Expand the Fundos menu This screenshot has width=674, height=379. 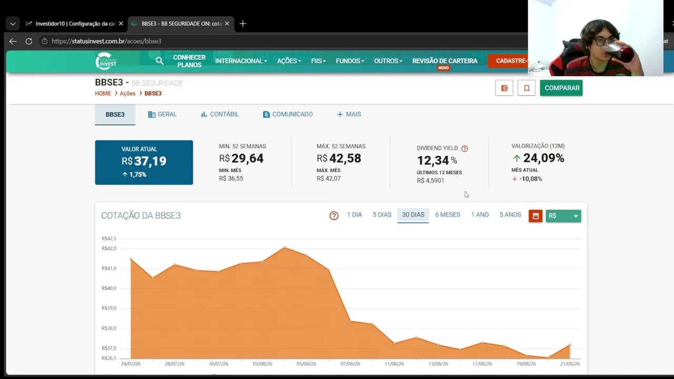pos(350,61)
